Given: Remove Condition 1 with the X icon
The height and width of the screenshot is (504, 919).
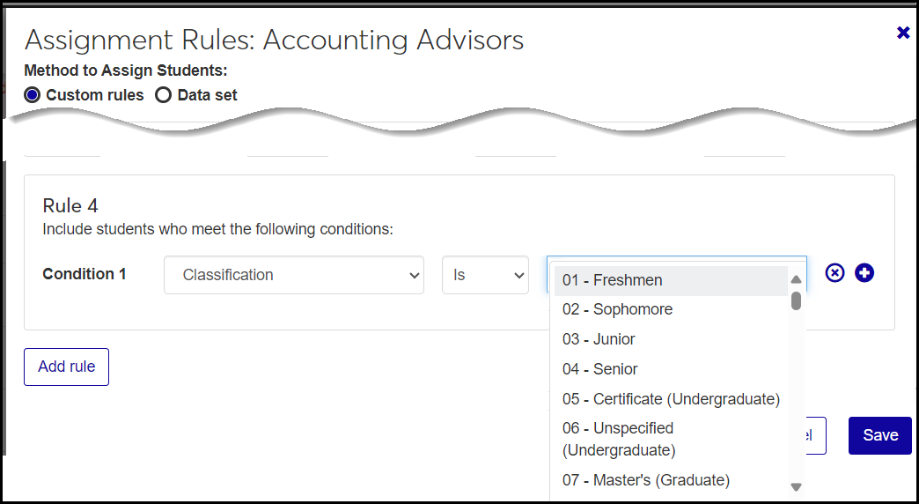Looking at the screenshot, I should tap(834, 273).
